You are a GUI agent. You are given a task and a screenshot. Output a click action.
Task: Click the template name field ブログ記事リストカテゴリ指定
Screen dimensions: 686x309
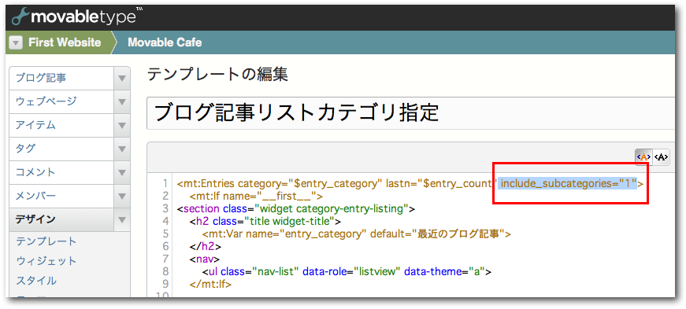(411, 114)
